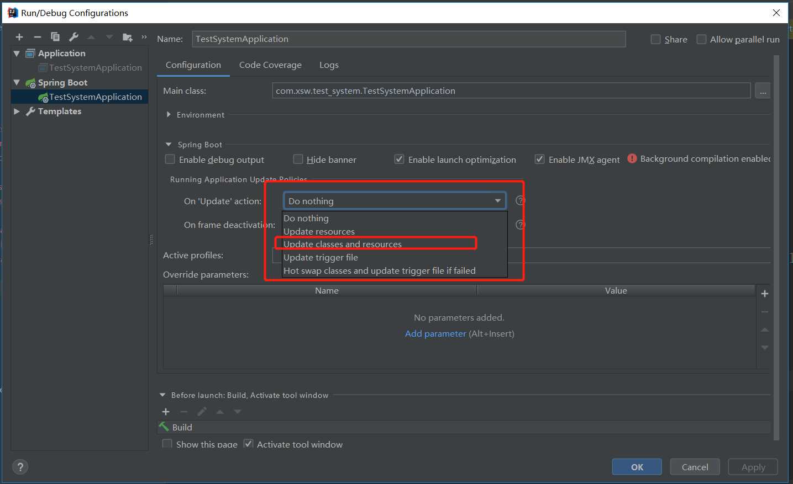Collapse the Application tree node
The image size is (793, 484).
(17, 54)
